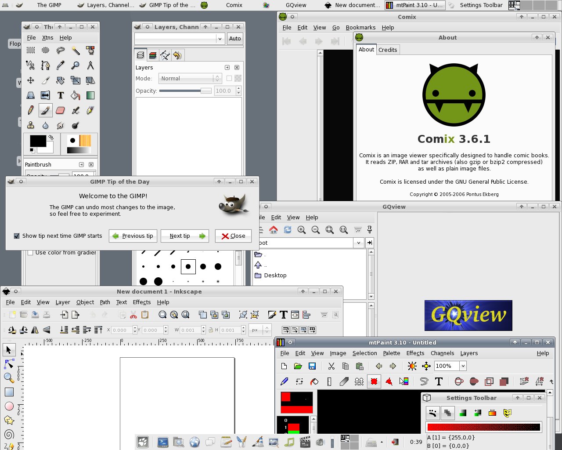This screenshot has width=562, height=450.
Task: Open the Mode Normal dropdown in Layers
Action: 190,78
